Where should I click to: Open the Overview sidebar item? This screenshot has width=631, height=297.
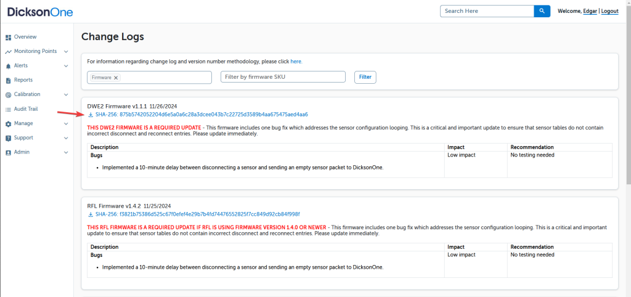25,37
